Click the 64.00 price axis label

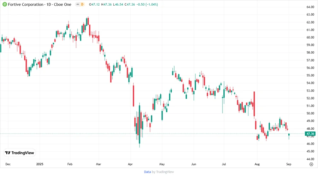310,7
